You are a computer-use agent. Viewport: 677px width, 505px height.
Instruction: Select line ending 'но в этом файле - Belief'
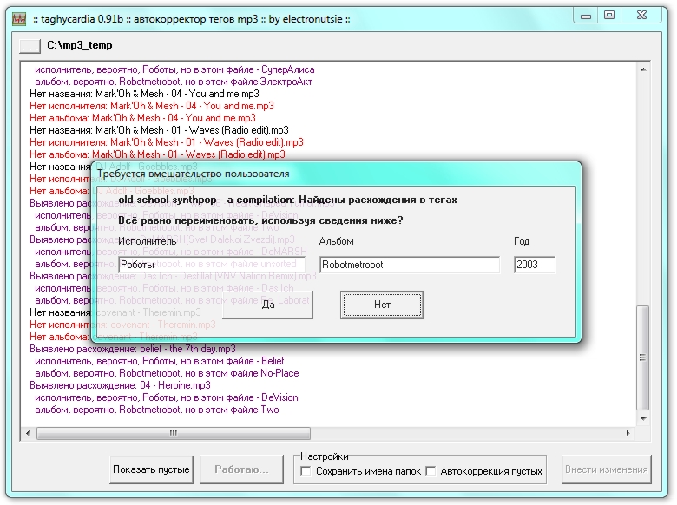point(160,361)
